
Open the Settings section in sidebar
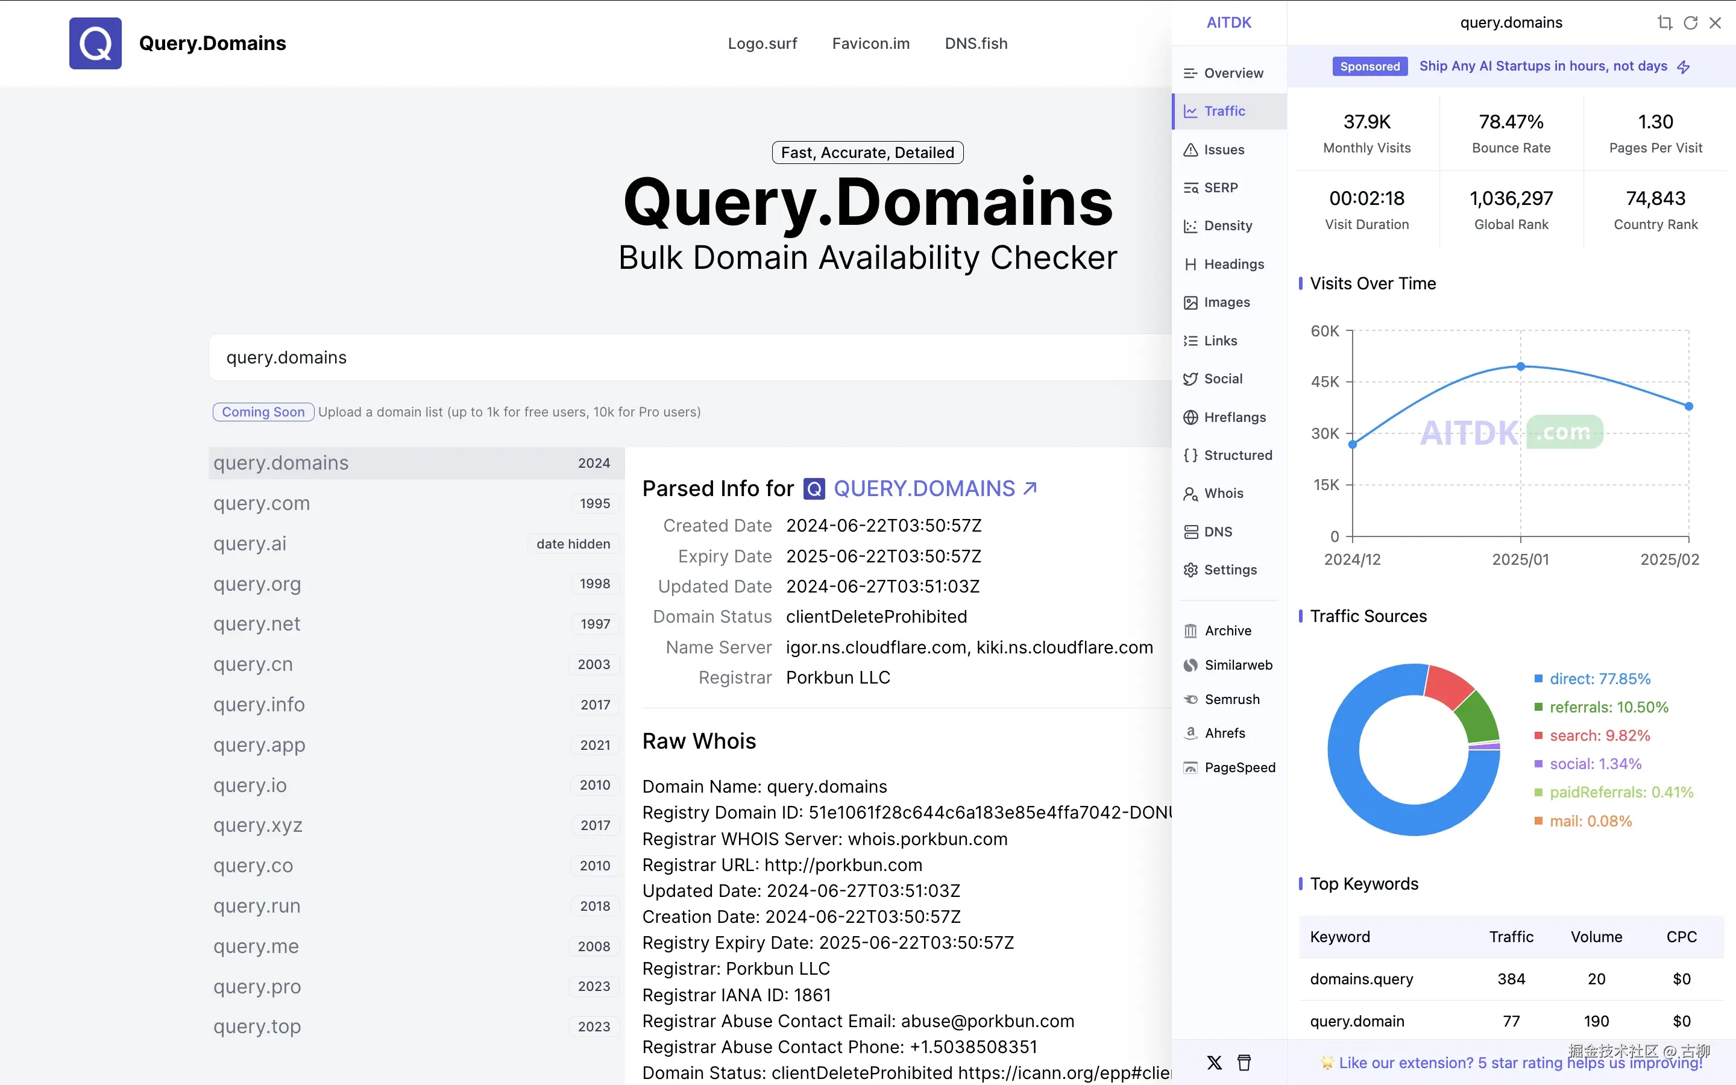point(1230,570)
